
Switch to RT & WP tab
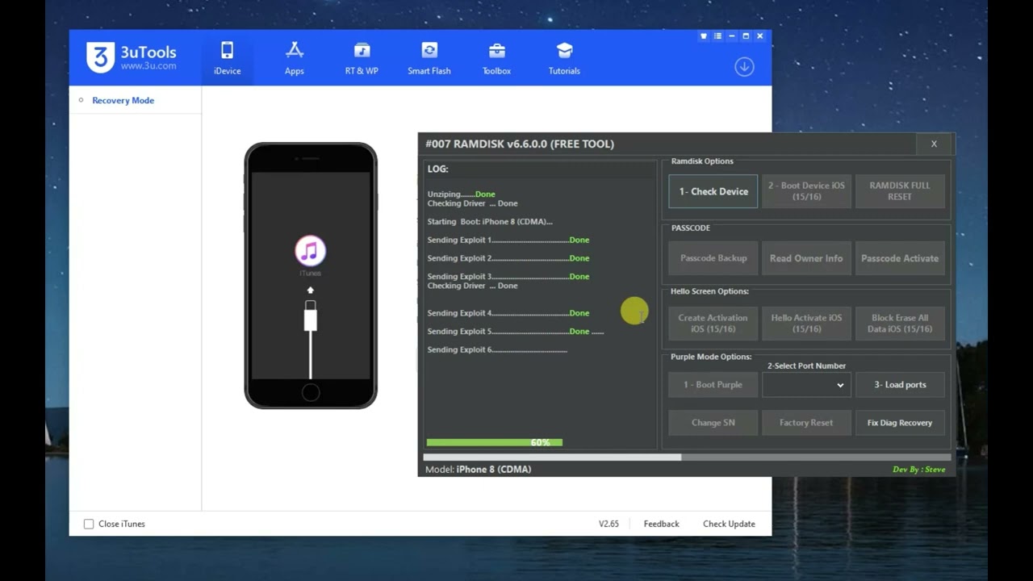362,59
